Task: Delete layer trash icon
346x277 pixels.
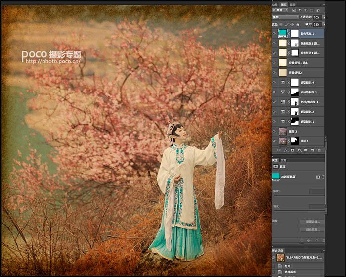Action: pos(319,150)
